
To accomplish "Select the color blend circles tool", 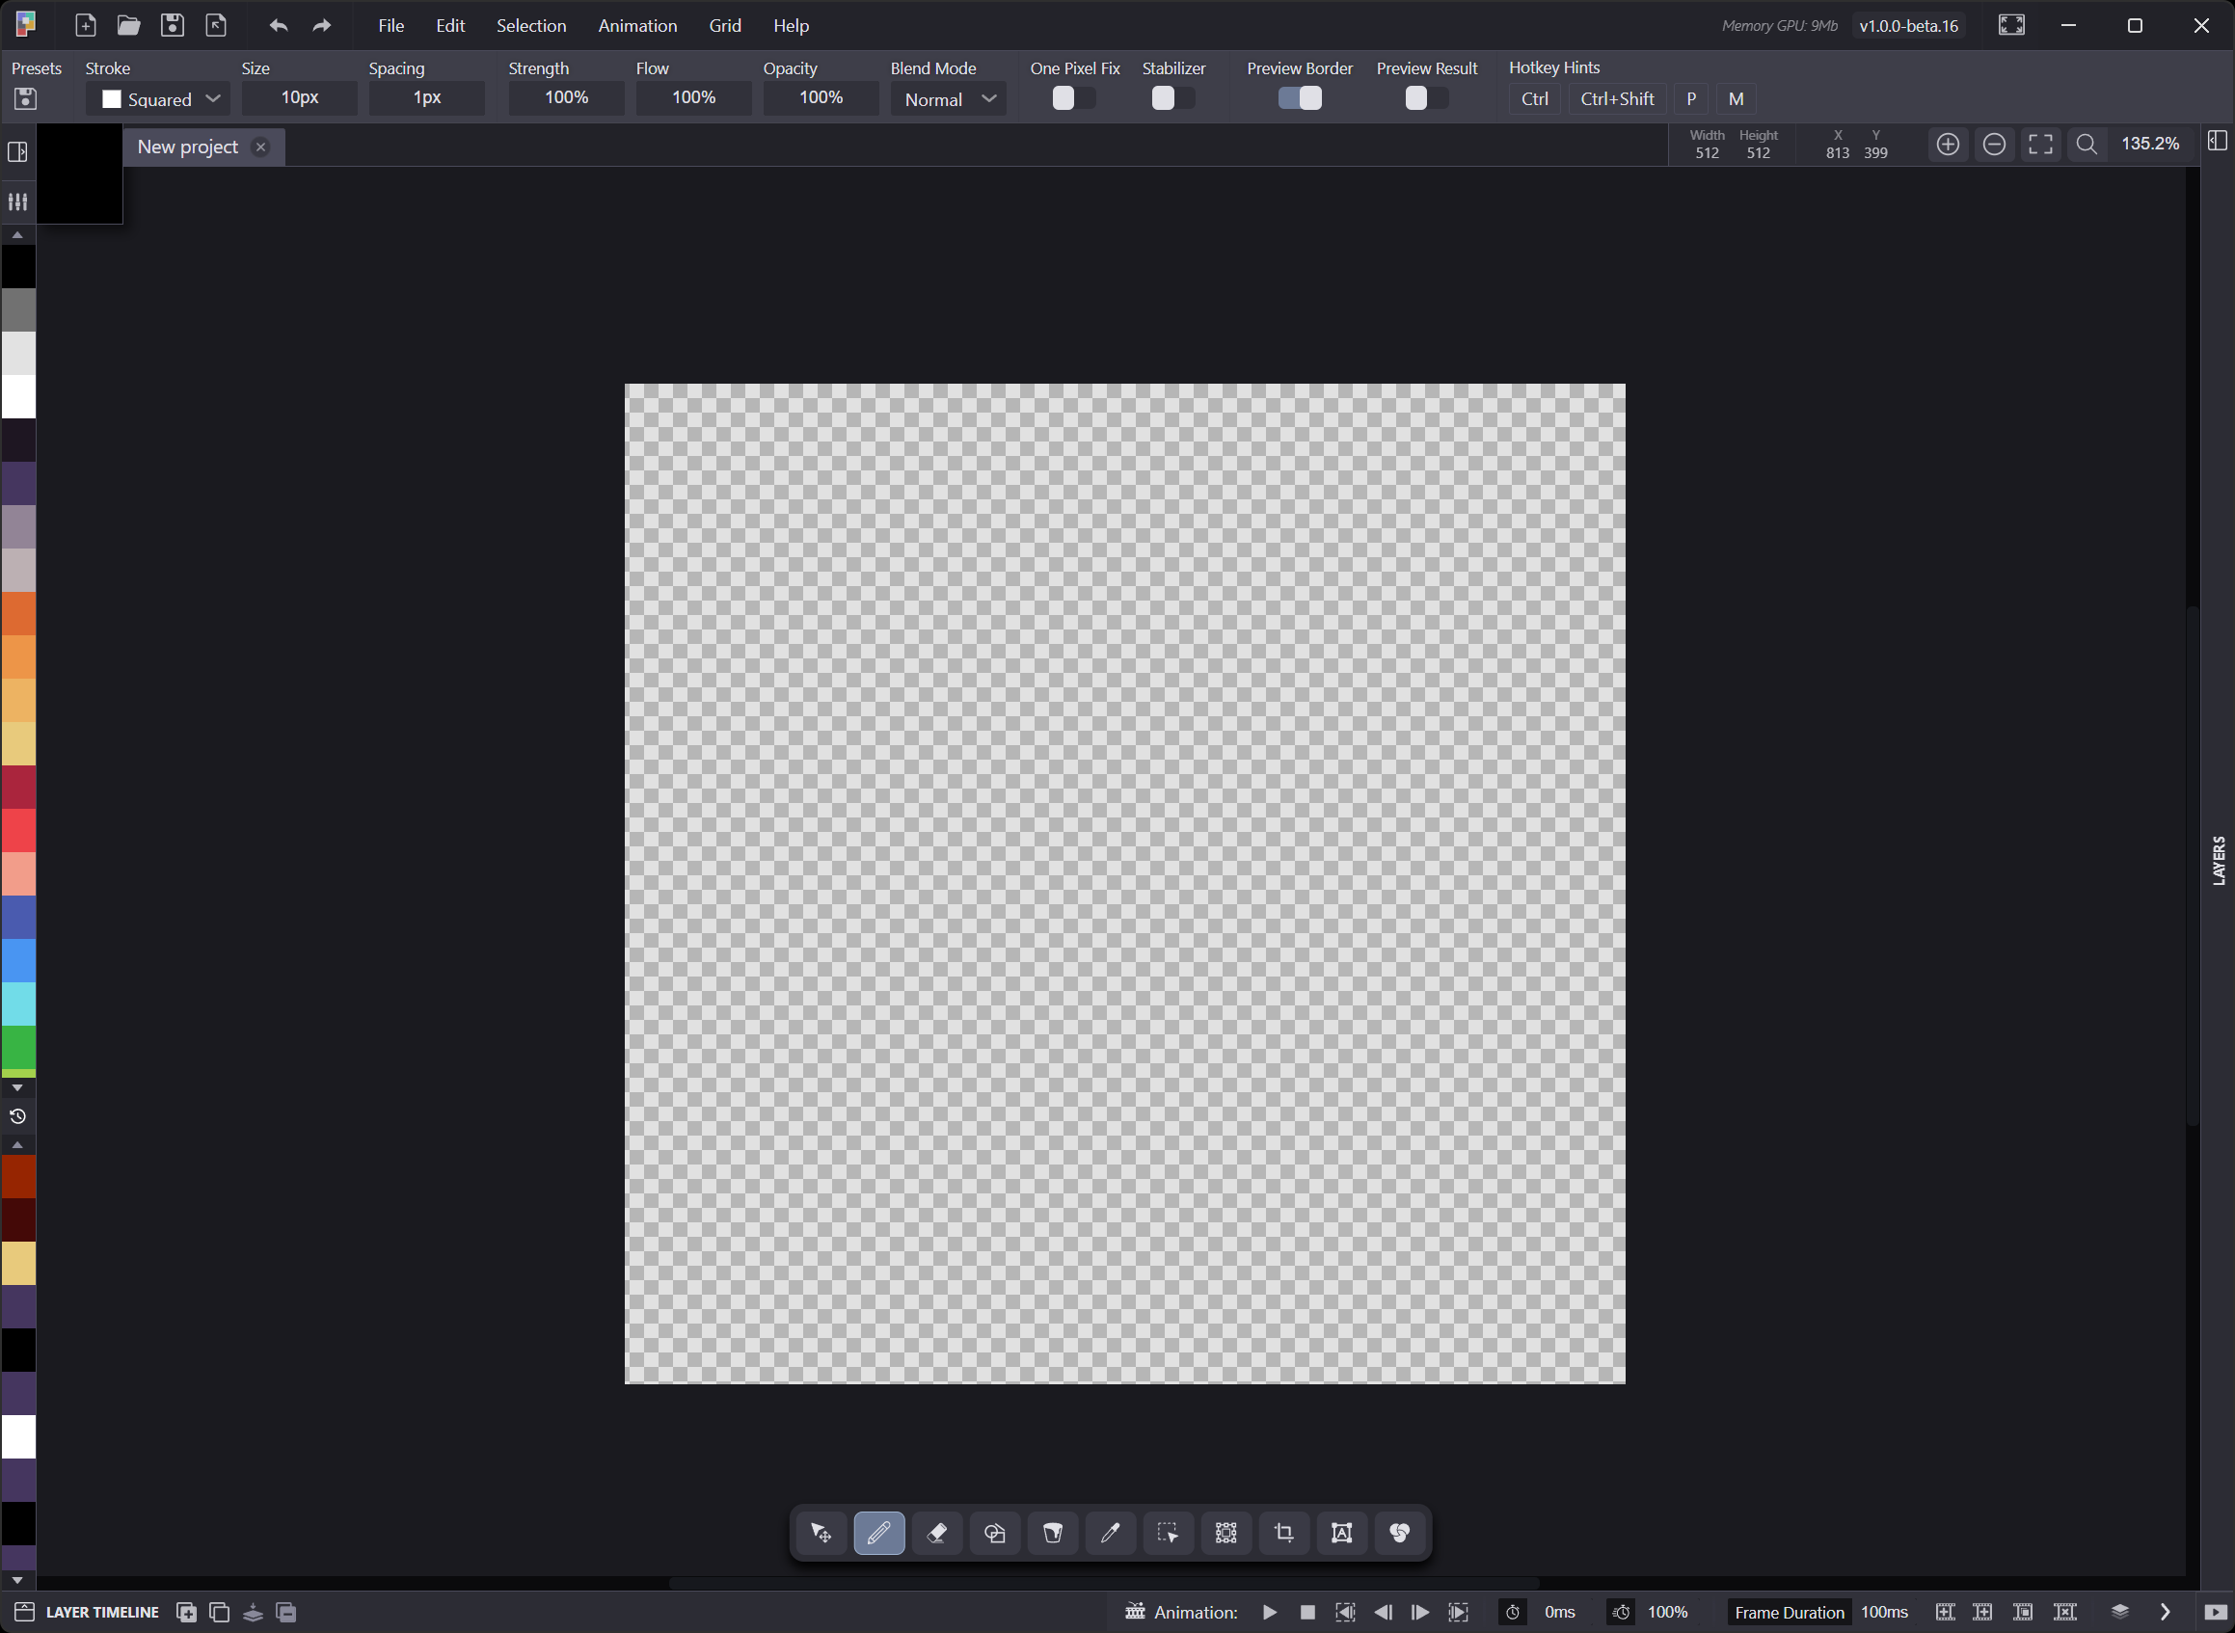I will click(1400, 1532).
